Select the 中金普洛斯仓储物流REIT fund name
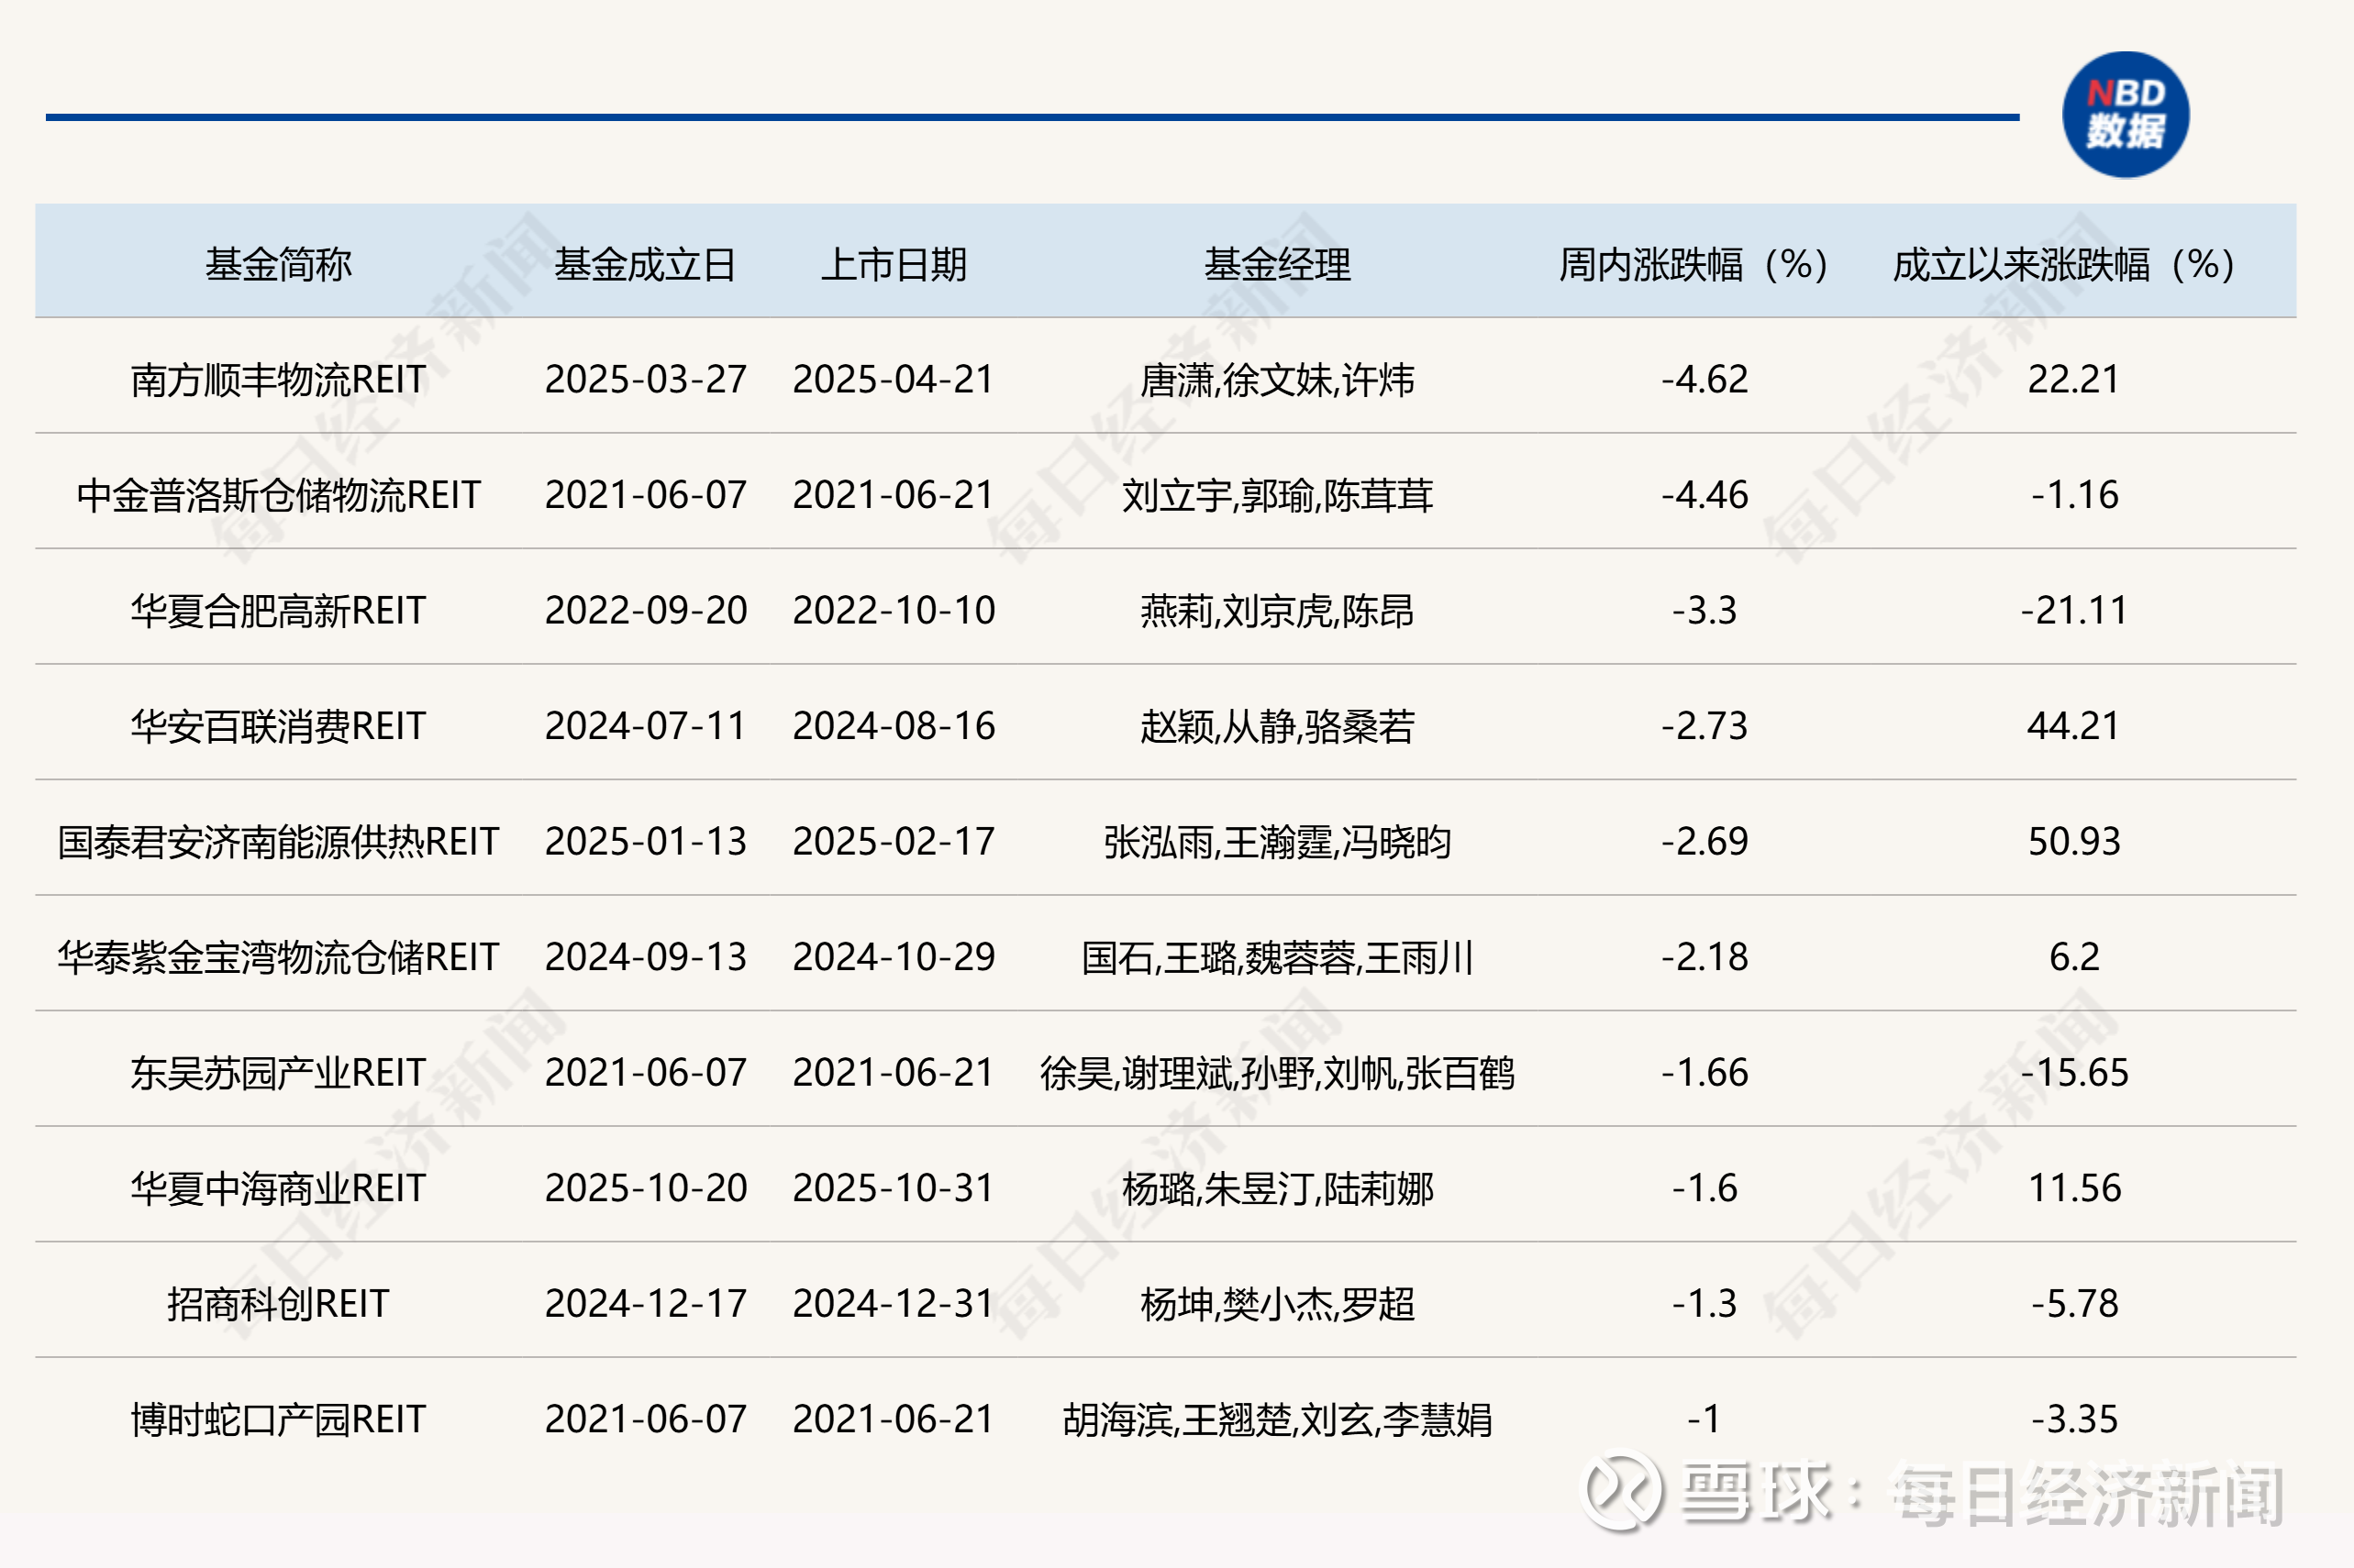This screenshot has width=2354, height=1568. pos(278,495)
